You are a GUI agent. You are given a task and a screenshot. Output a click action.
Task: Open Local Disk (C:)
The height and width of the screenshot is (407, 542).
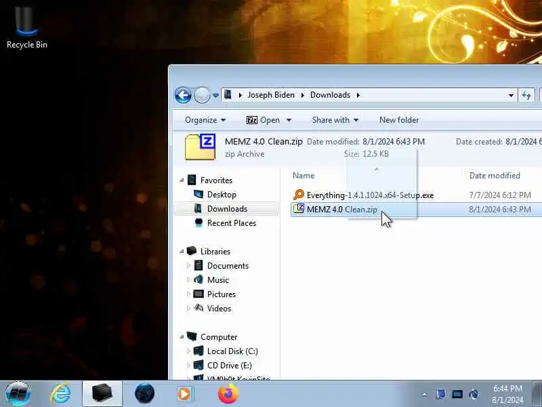coord(232,351)
